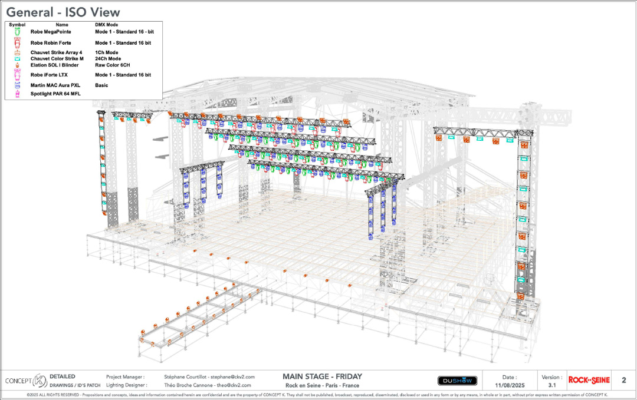637x400 pixels.
Task: Click the magenta Robe iForte LTX symbol
Action: click(x=17, y=75)
